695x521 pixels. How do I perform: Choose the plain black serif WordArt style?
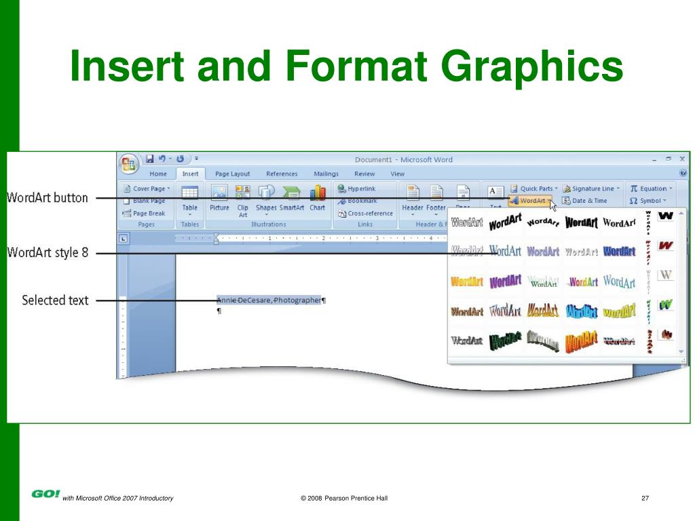[619, 222]
